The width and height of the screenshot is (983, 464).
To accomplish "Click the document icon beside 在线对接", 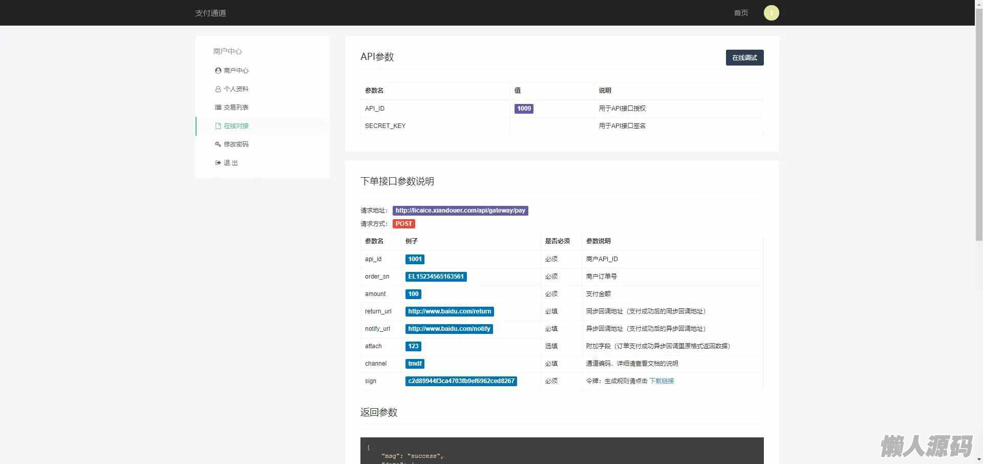I will point(218,126).
